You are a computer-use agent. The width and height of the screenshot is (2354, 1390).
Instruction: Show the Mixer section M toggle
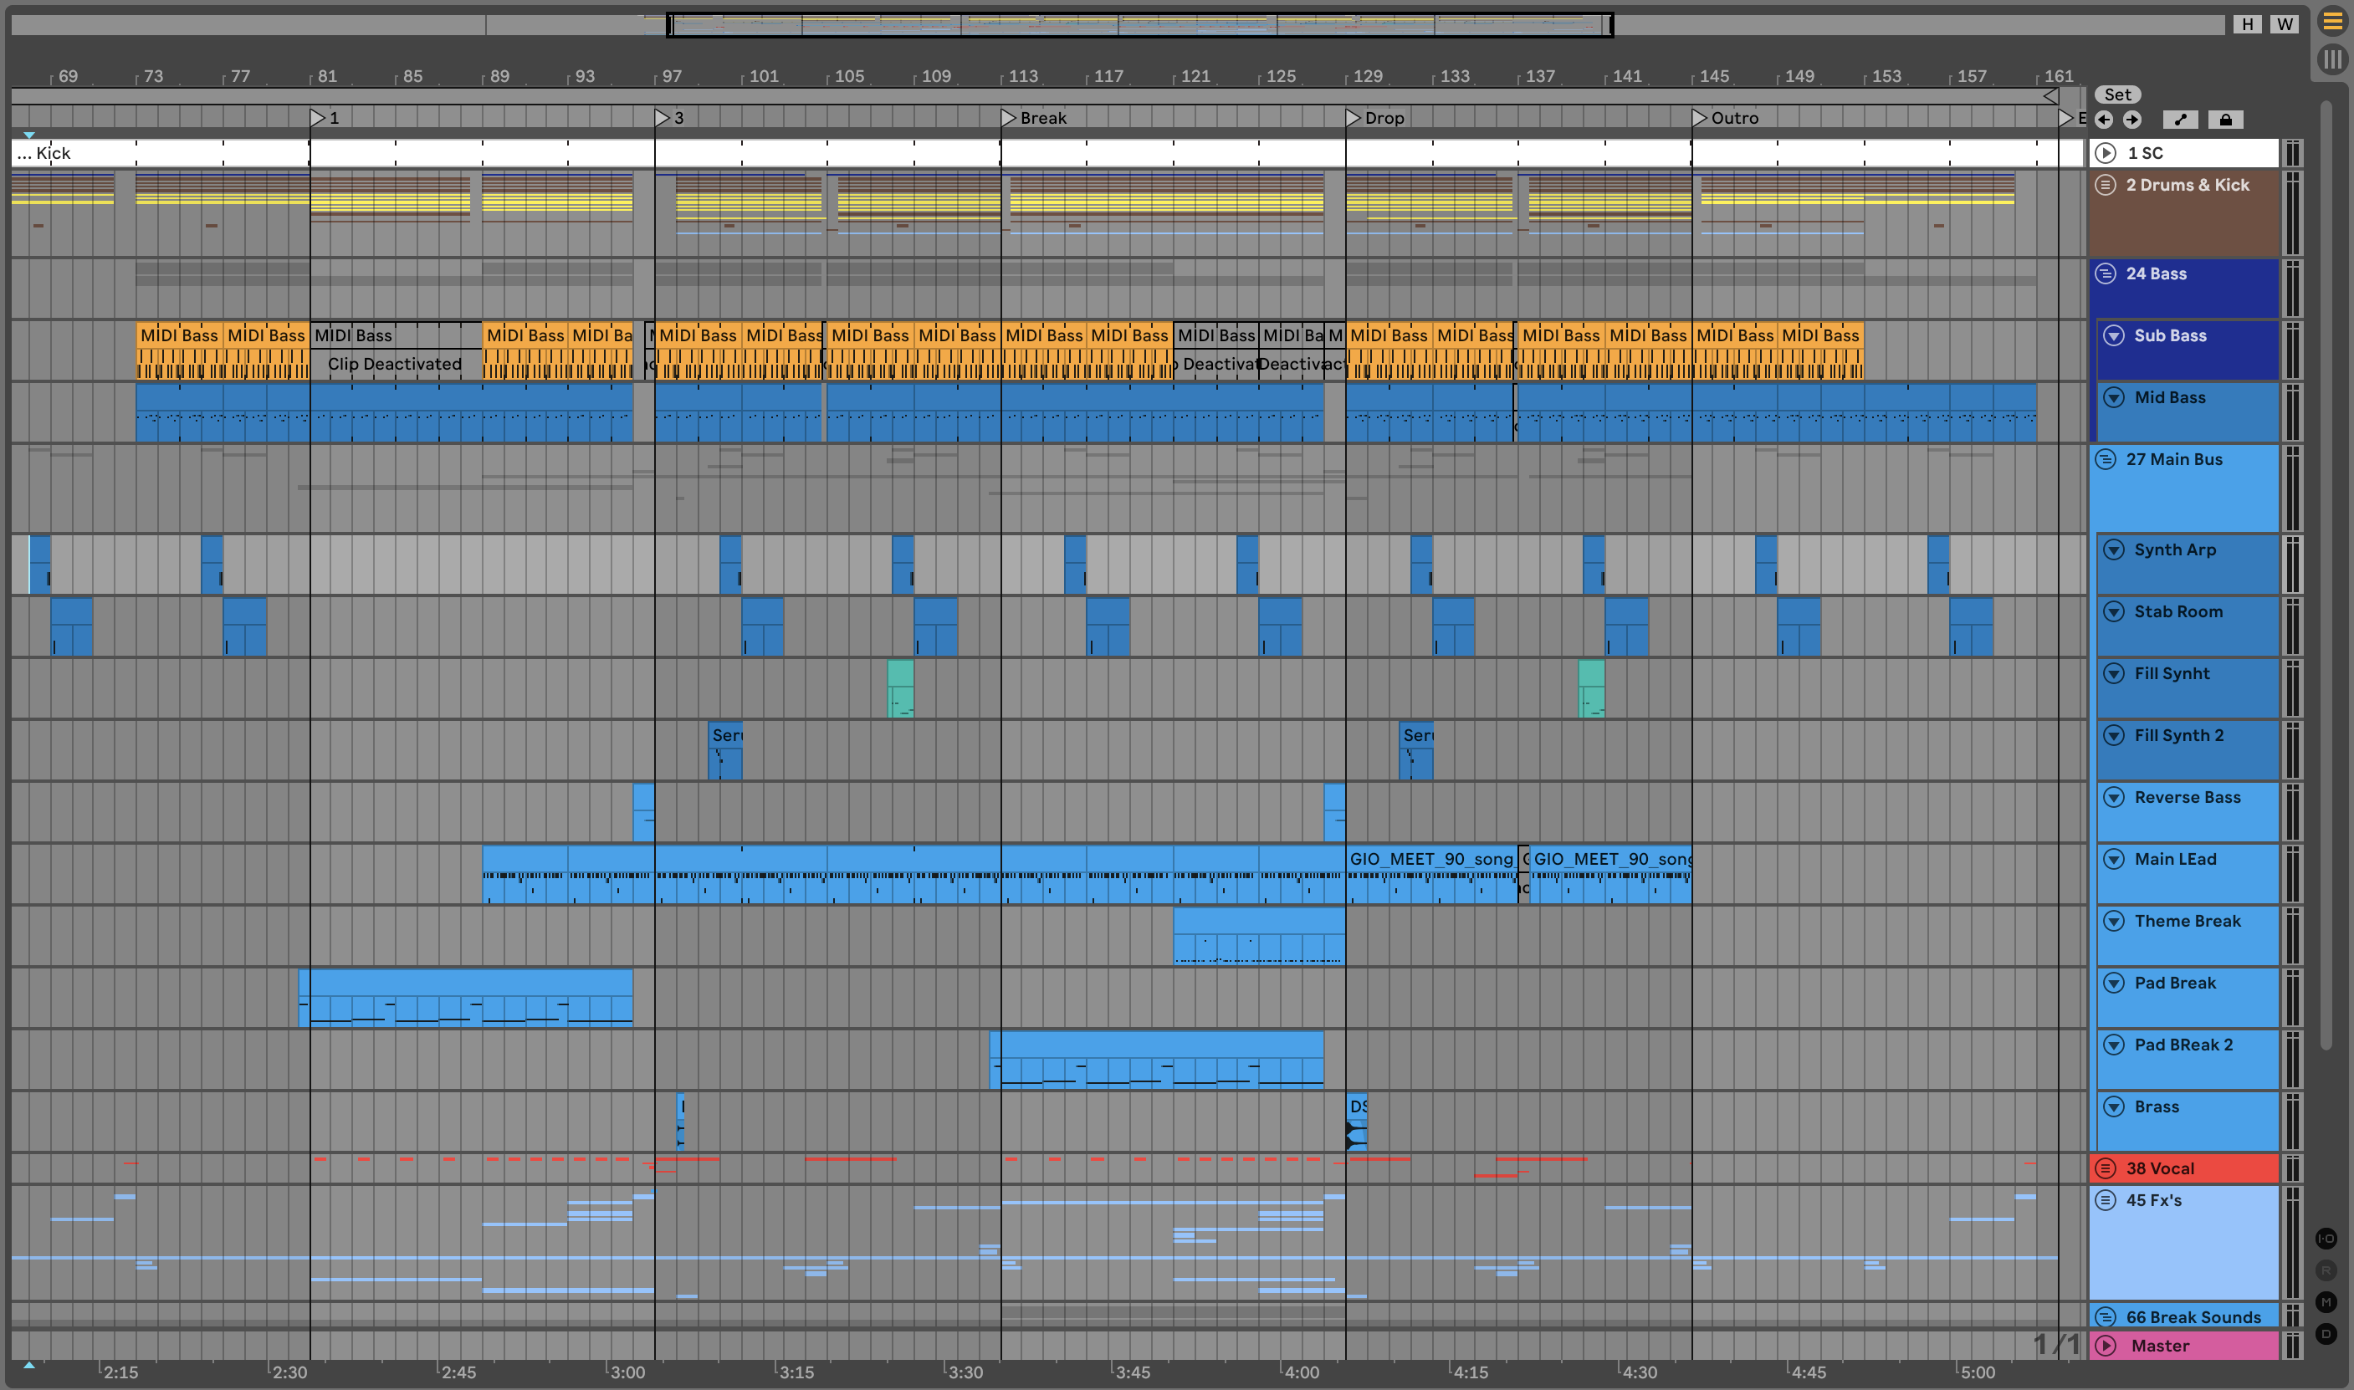point(2326,1302)
